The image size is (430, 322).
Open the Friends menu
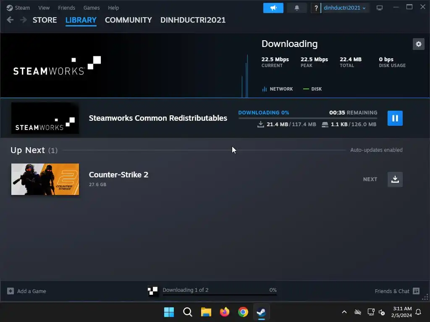click(x=66, y=8)
